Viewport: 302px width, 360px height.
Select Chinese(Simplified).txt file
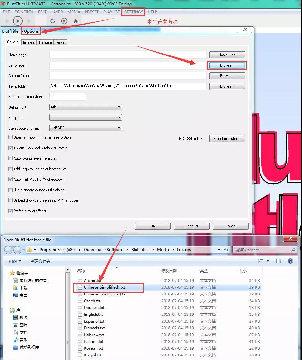pyautogui.click(x=169, y=287)
